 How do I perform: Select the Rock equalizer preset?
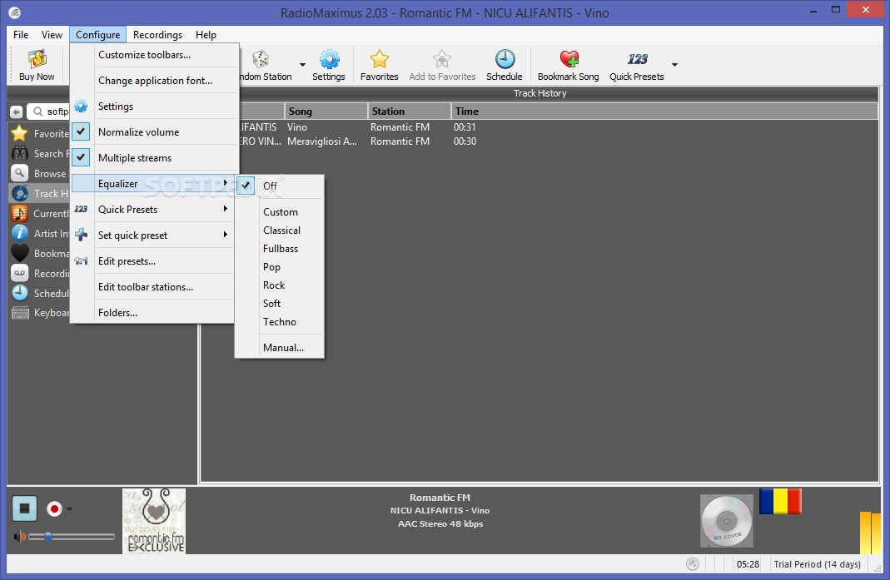[279, 285]
